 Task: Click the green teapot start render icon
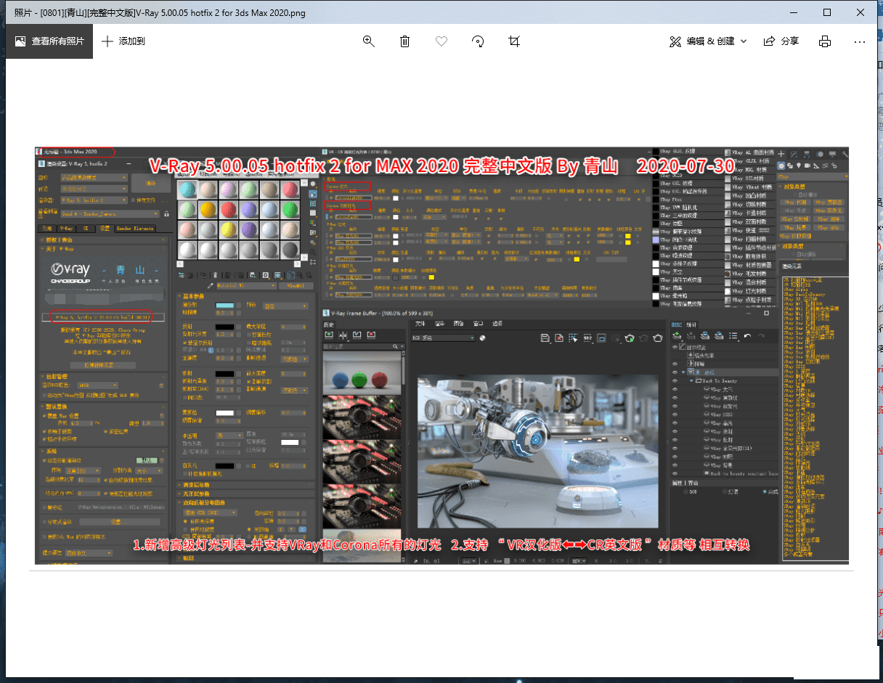point(630,338)
